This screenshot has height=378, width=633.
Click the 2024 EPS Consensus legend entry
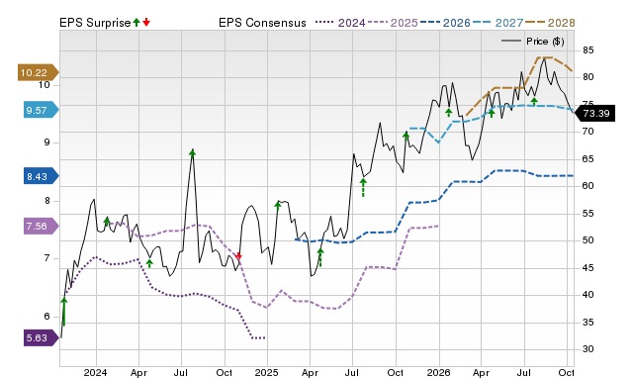(340, 23)
